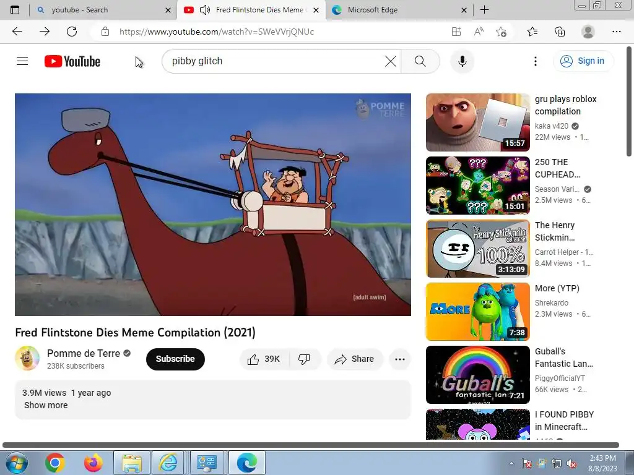Image resolution: width=634 pixels, height=475 pixels.
Task: Go to the YouTube home logo
Action: (72, 61)
